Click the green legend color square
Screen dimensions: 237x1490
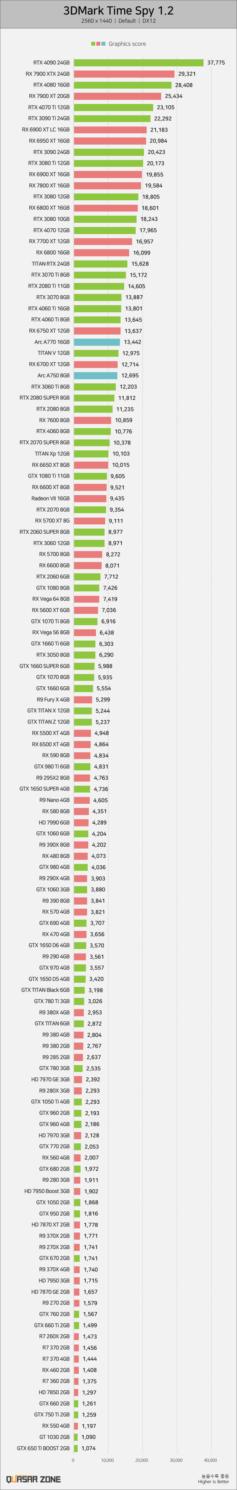click(93, 44)
